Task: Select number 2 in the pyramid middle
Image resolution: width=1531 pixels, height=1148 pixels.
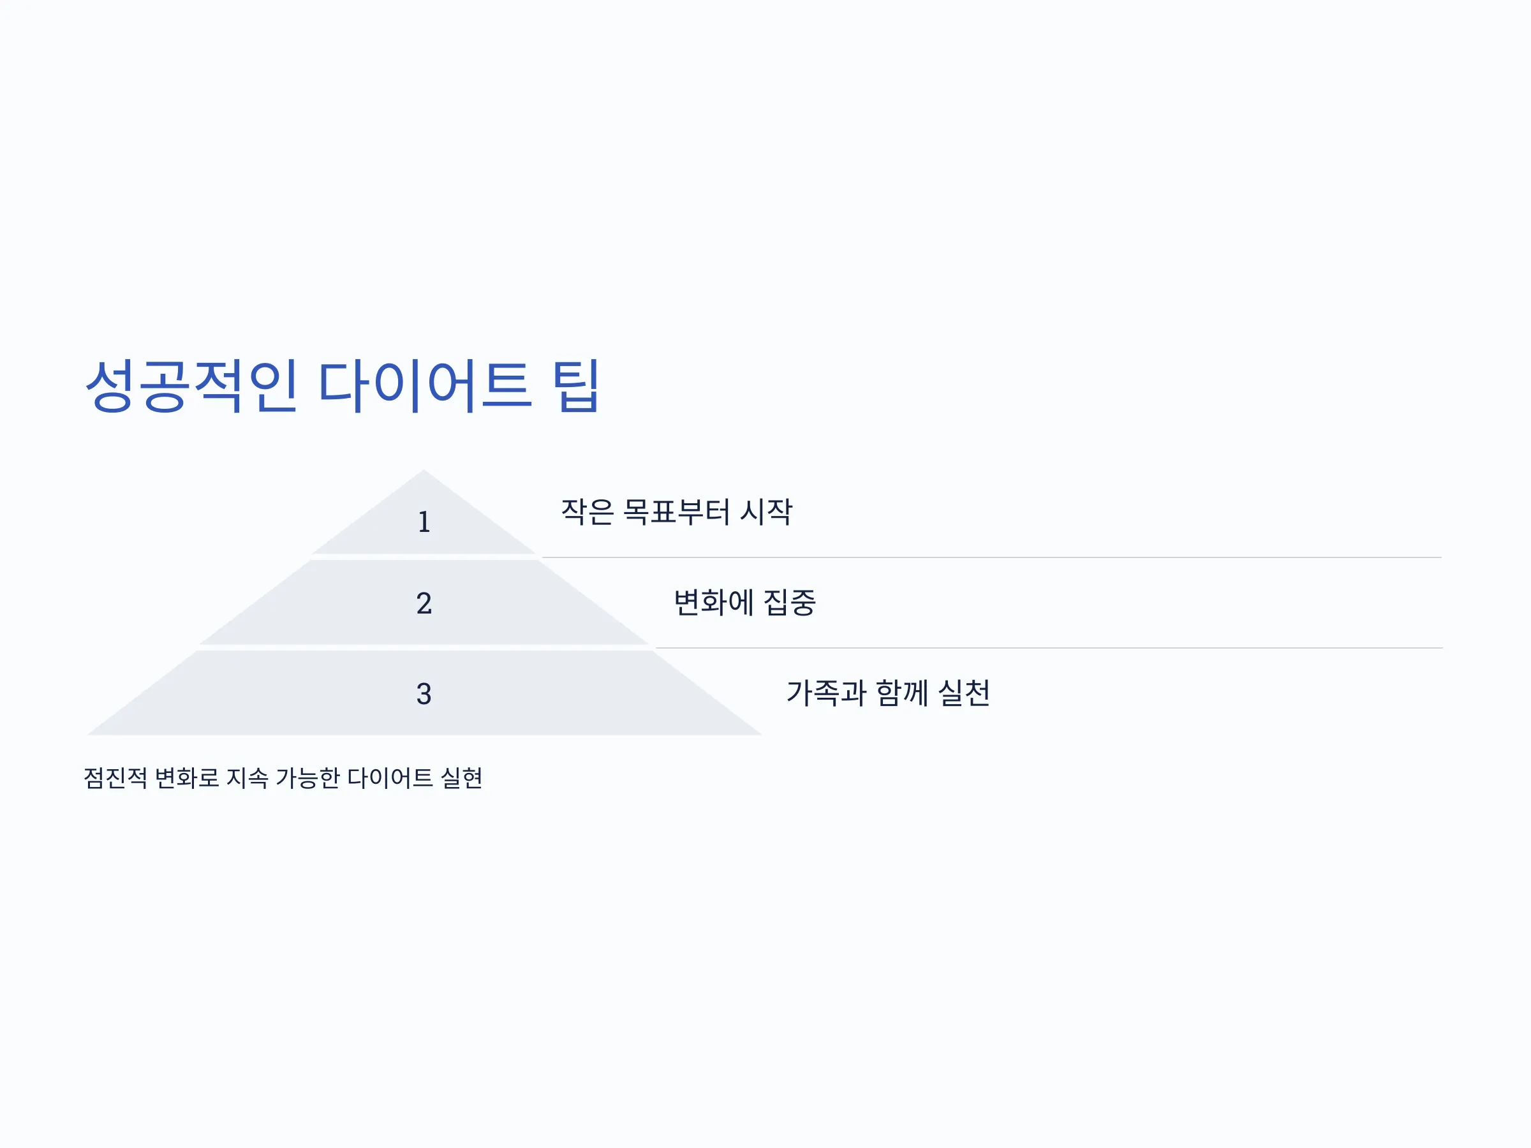Action: pos(424,603)
